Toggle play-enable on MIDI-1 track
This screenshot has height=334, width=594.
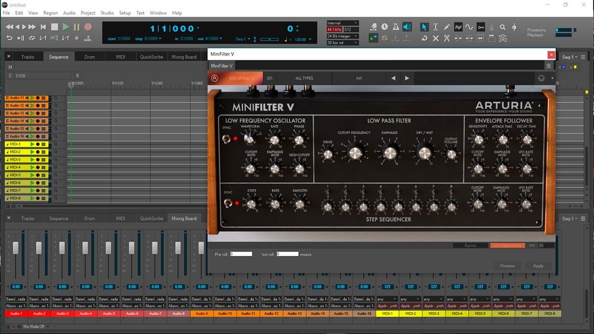[x=32, y=144]
